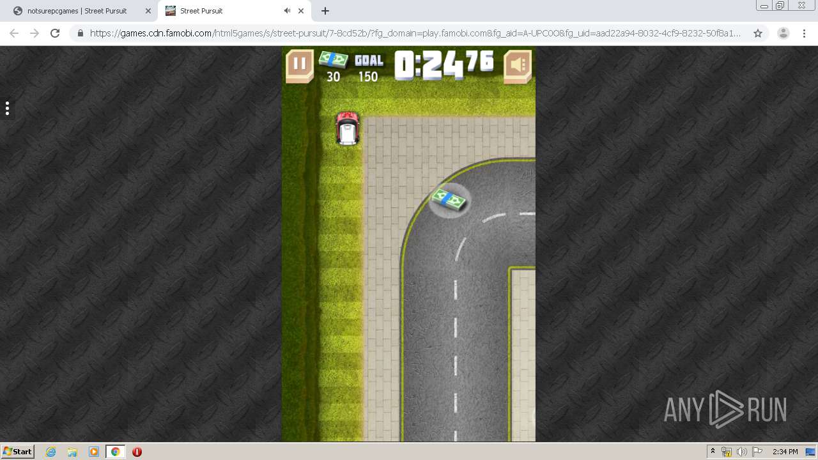Open the system volume tray icon
Viewport: 818px width, 460px height.
pos(741,452)
